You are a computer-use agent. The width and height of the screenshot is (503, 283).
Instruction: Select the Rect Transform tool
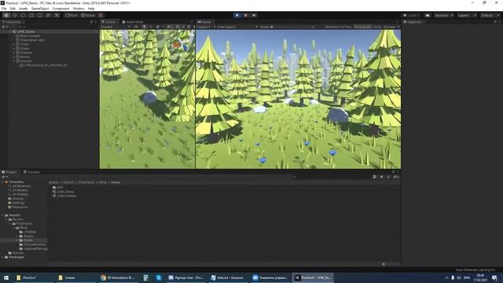(40, 16)
